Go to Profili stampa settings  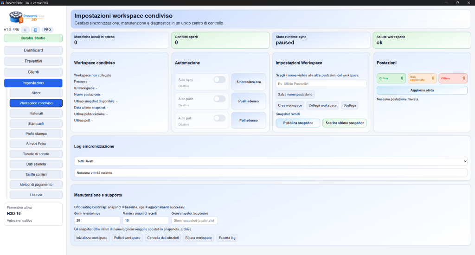pyautogui.click(x=36, y=134)
